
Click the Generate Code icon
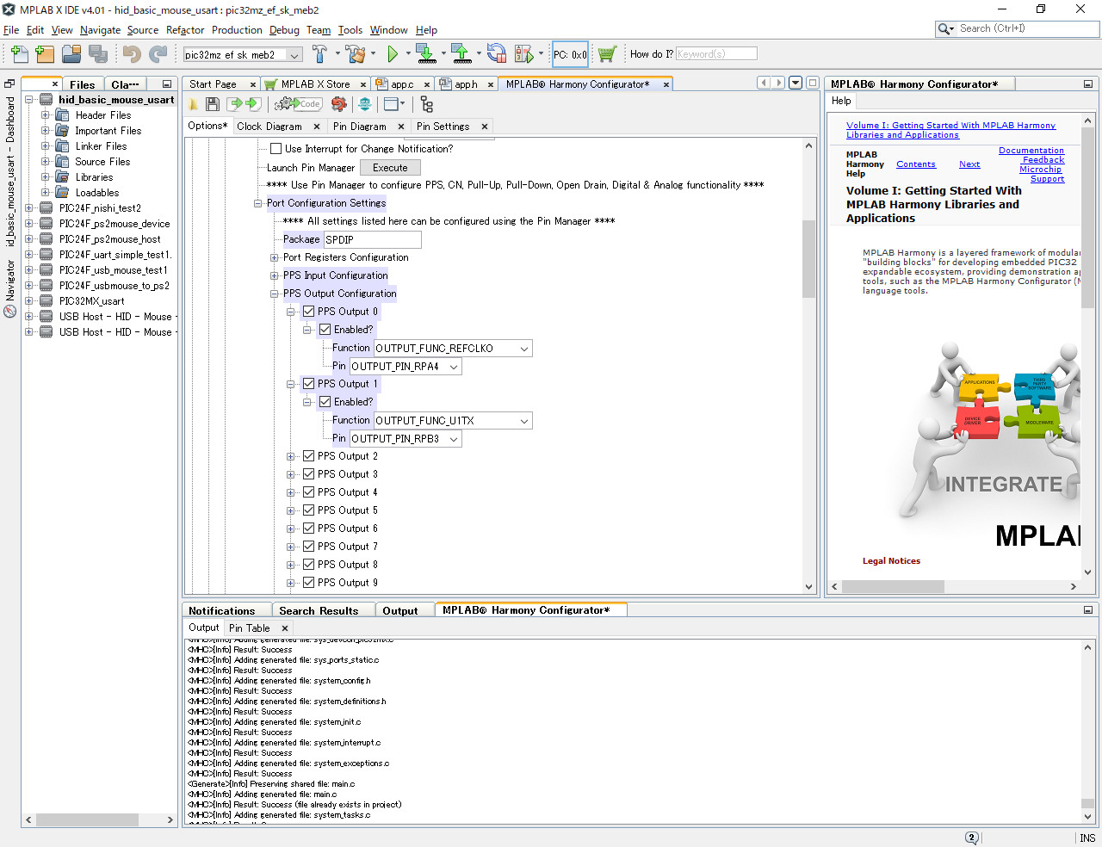[298, 104]
